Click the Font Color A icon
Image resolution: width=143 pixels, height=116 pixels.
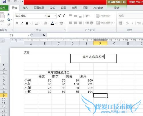[x=52, y=23]
